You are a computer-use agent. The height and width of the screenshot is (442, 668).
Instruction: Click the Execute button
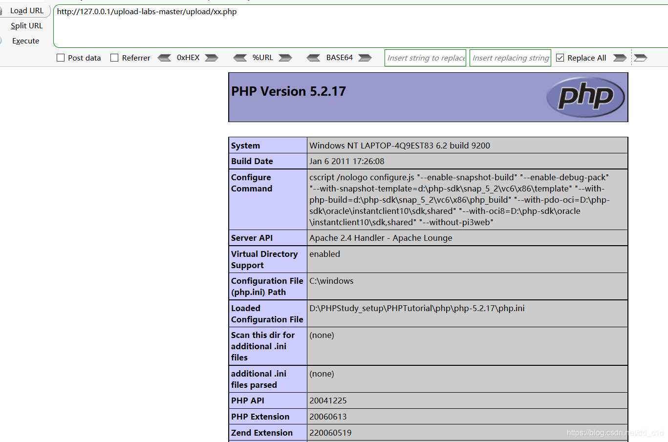pos(25,41)
